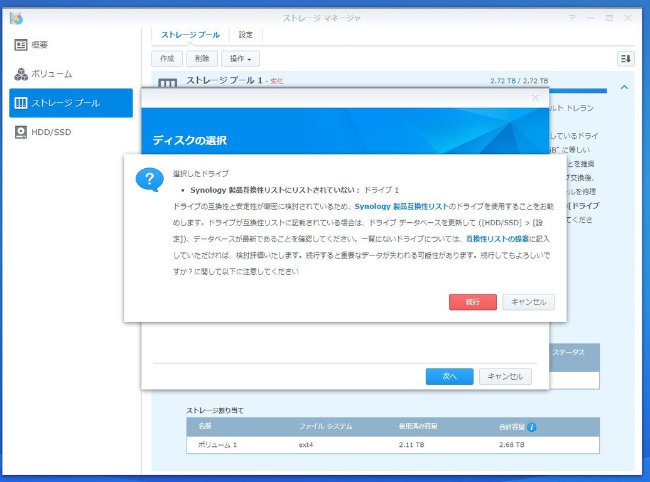Select ストレージ プール in the sidebar
The image size is (650, 482).
click(72, 103)
